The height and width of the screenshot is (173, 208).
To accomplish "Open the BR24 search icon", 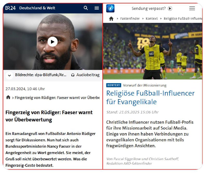I will pos(86,8).
